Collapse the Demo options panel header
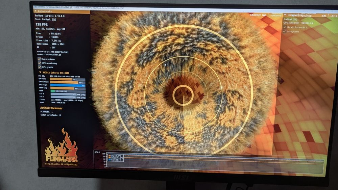 point(285,15)
